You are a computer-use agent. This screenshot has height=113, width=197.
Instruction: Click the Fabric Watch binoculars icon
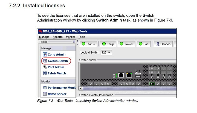pyautogui.click(x=45, y=73)
